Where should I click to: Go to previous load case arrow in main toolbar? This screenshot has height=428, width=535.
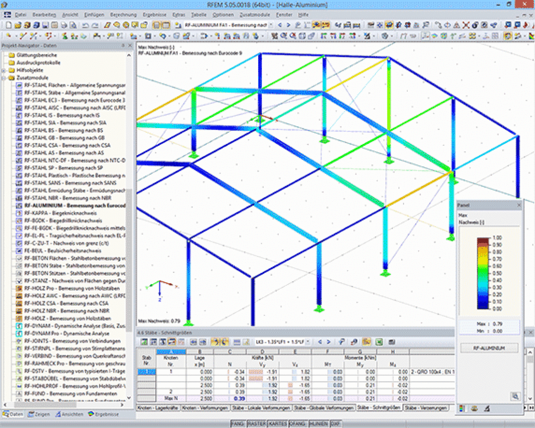(x=280, y=25)
